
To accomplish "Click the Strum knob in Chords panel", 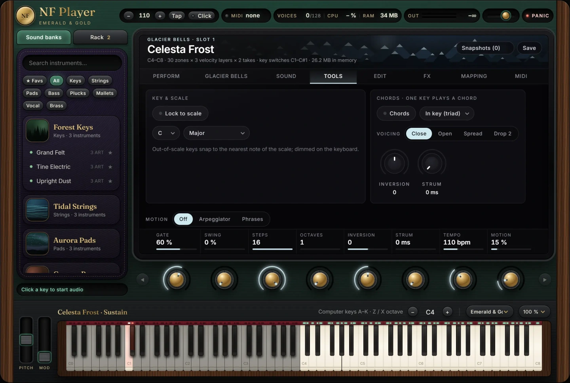I will click(431, 163).
